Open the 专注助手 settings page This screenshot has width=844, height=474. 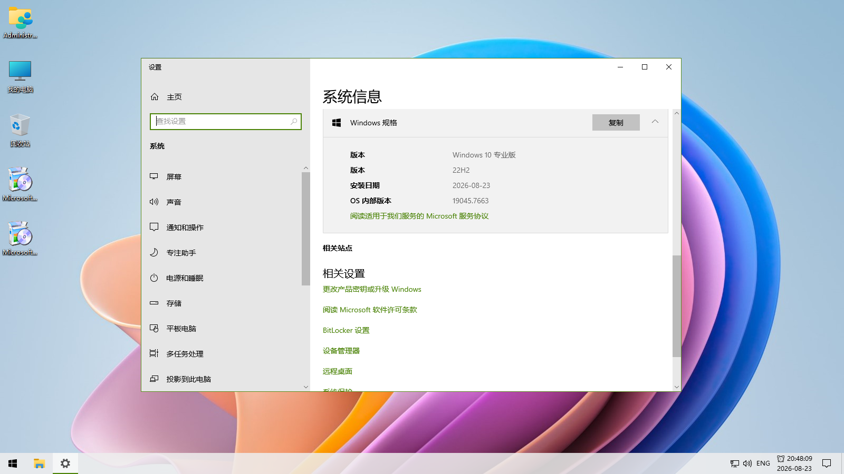[x=222, y=252]
